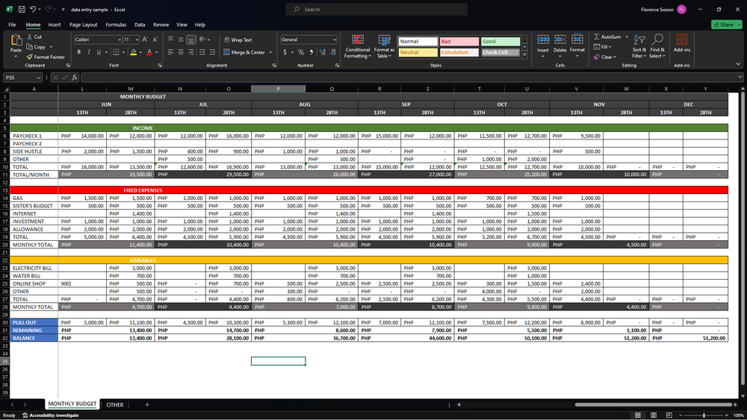The height and width of the screenshot is (420, 747).
Task: Click the Search box in title bar
Action: click(x=376, y=9)
